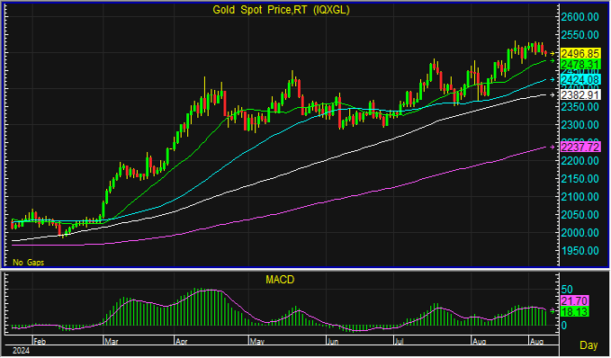Image resolution: width=611 pixels, height=358 pixels.
Task: Click the yellow 2496.85 price label
Action: coord(580,54)
